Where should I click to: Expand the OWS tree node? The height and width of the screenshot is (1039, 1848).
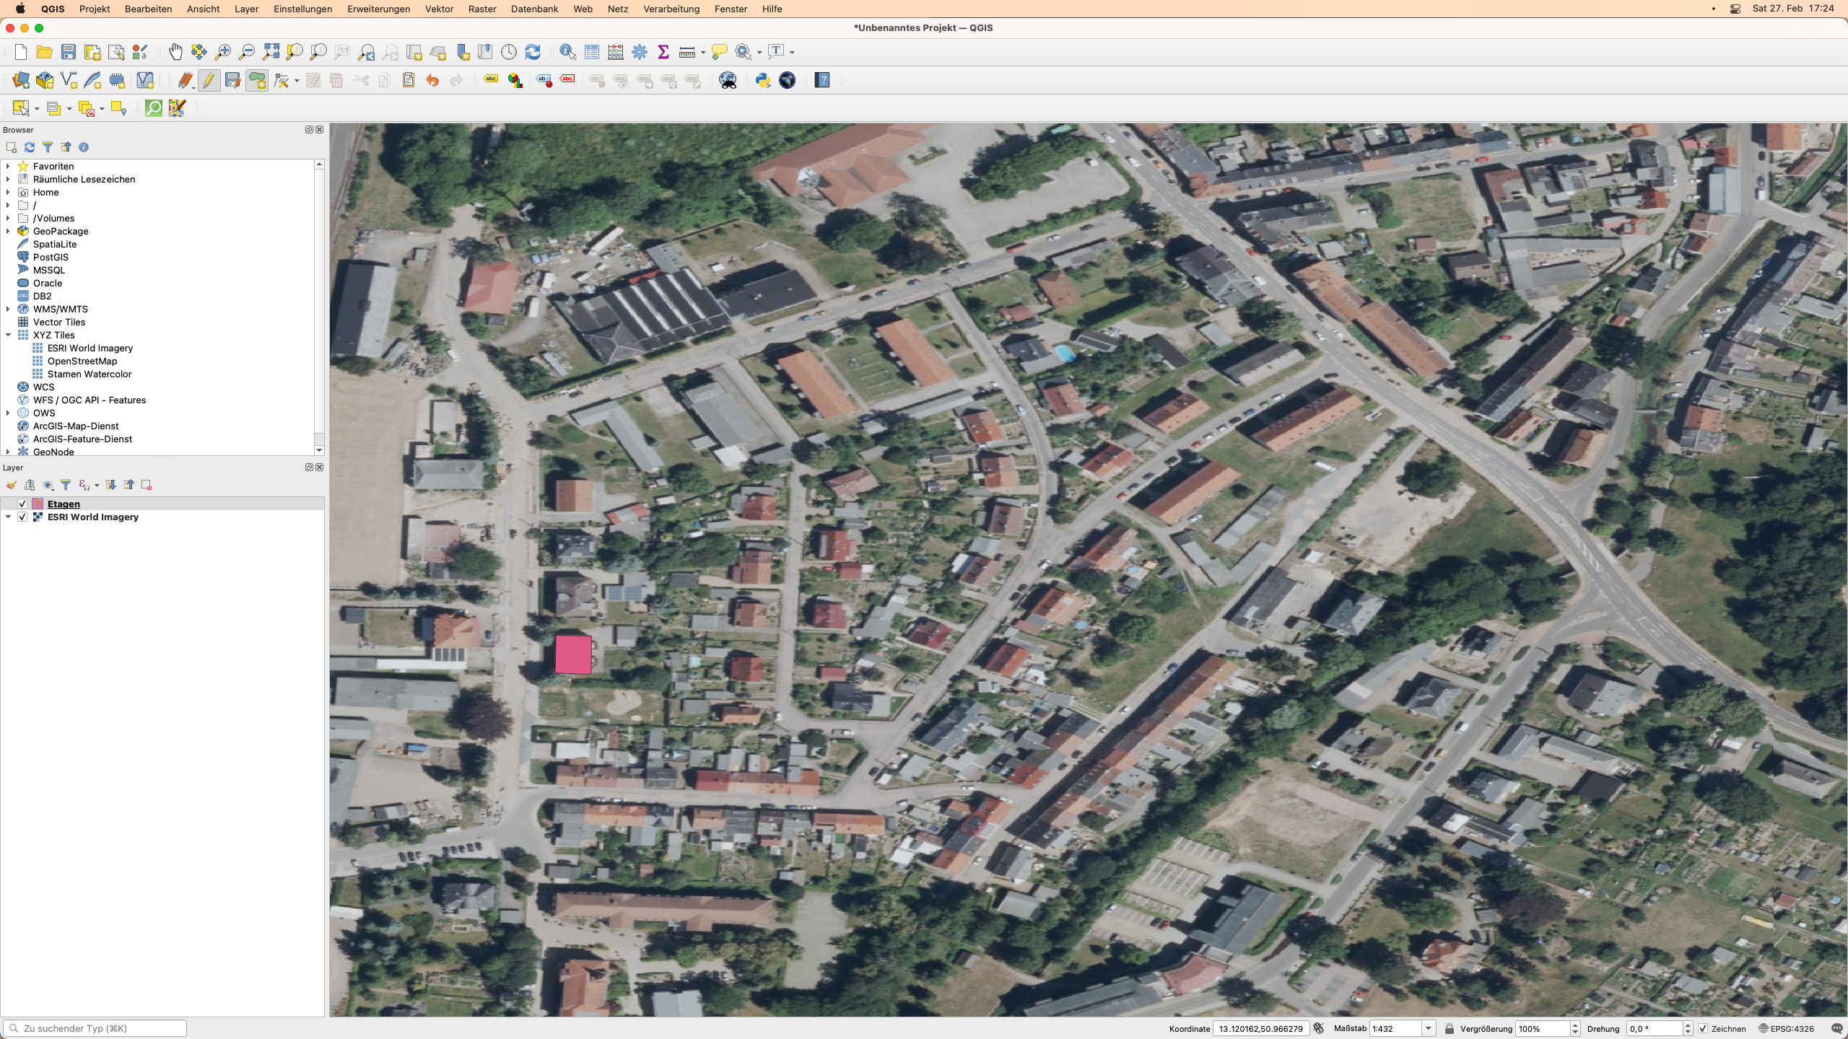8,413
